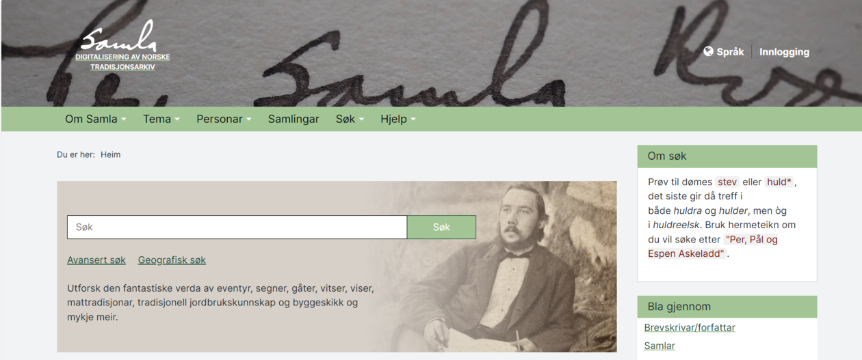The image size is (862, 360).
Task: Open the Samla logo home link
Action: [x=122, y=46]
